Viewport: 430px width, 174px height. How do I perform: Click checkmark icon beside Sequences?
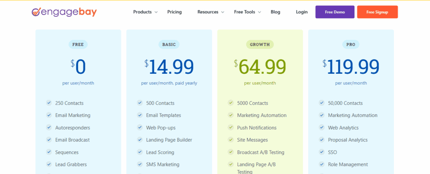point(49,152)
